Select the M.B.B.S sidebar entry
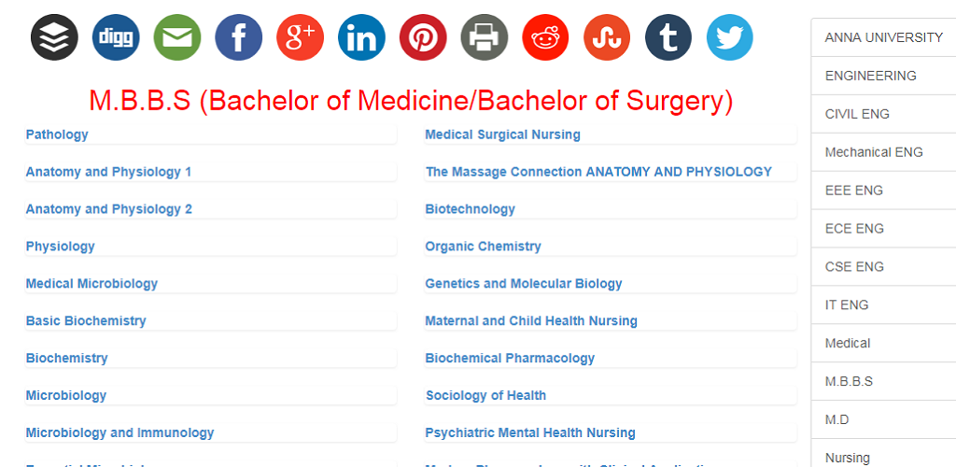Viewport: 956px width, 467px height. coord(883,382)
